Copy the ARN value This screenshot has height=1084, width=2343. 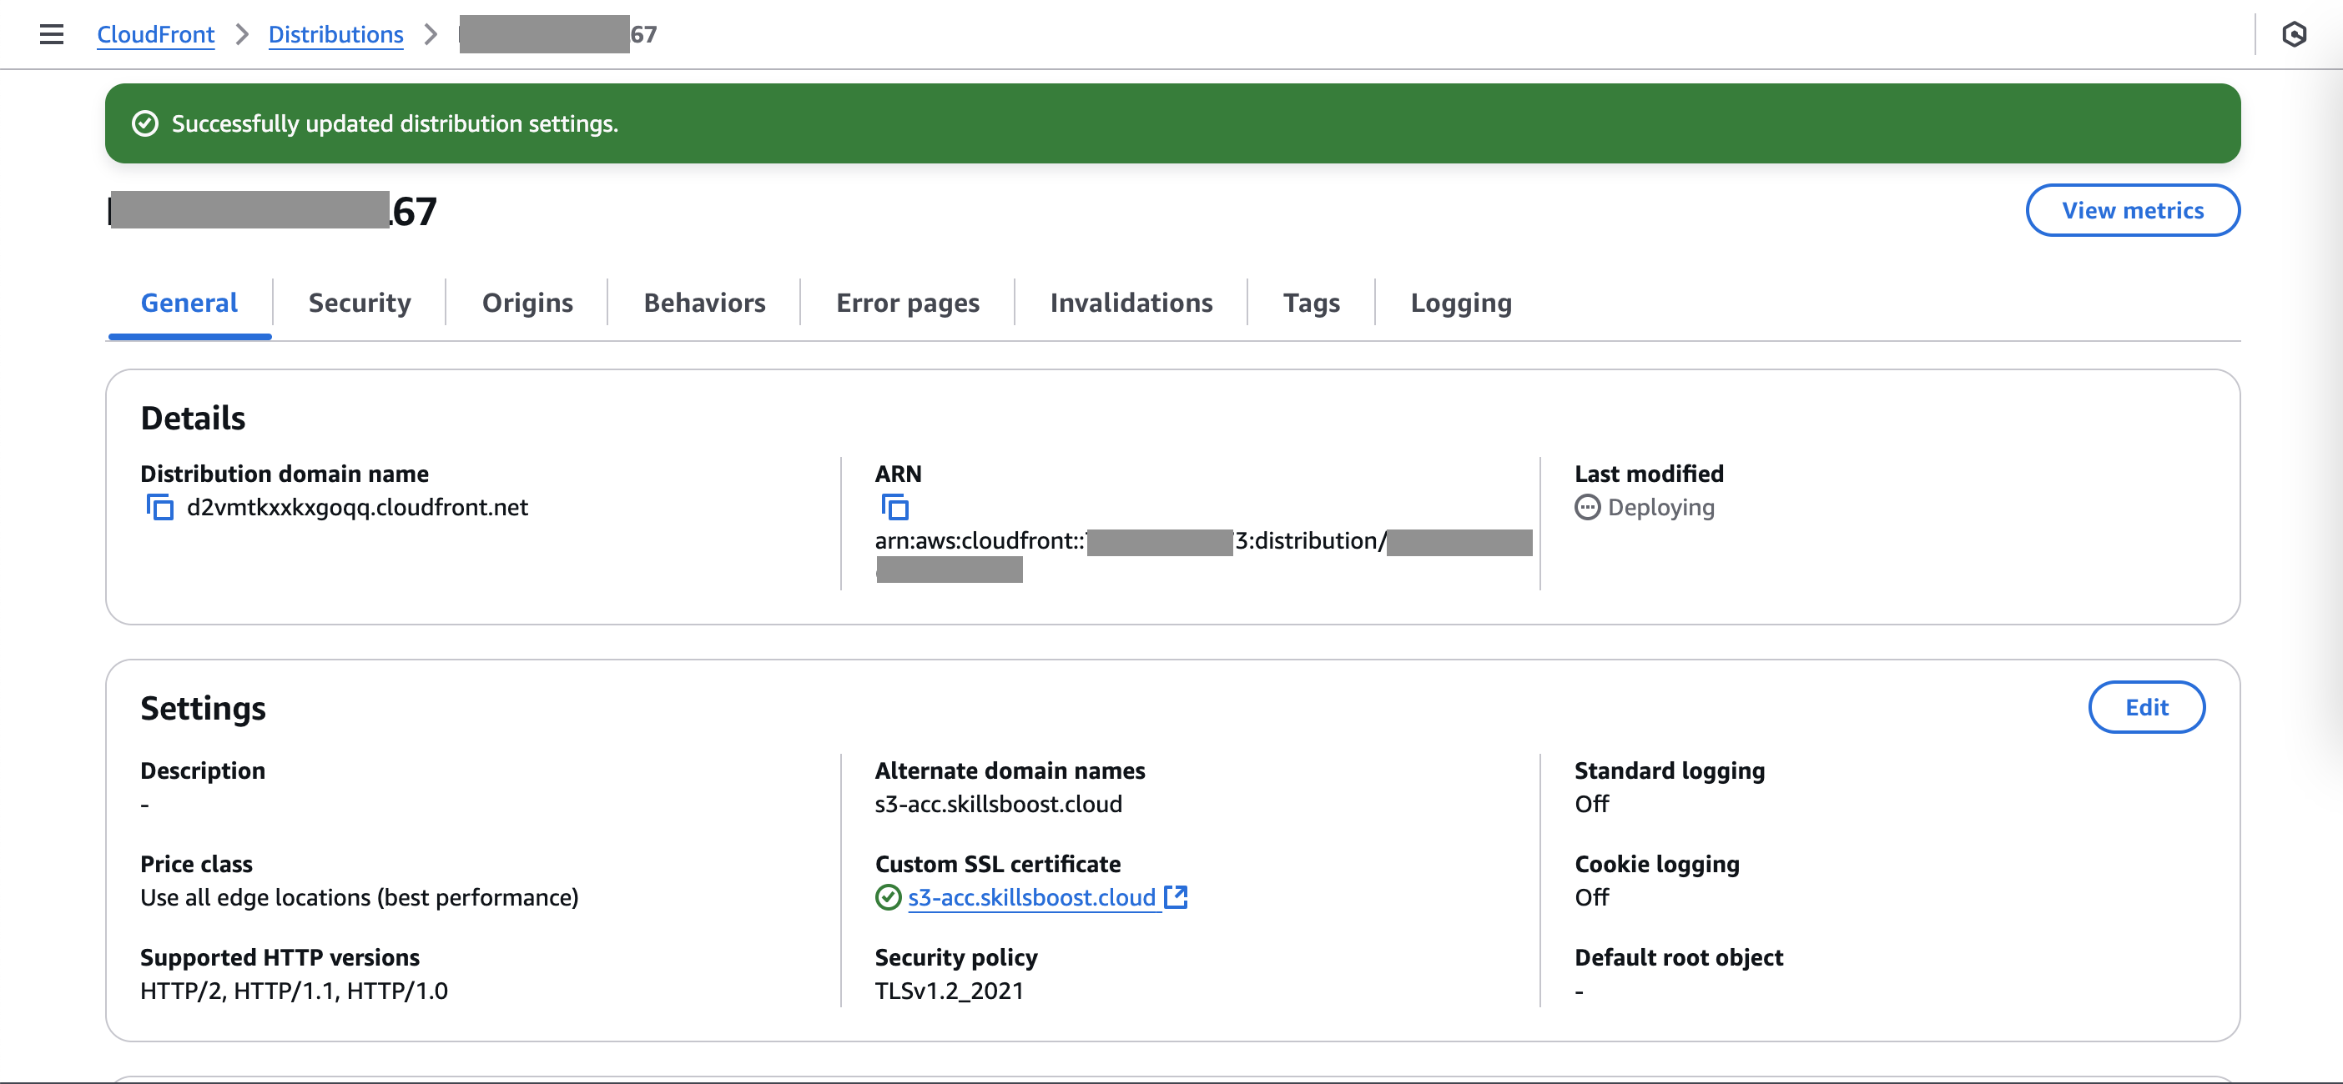pyautogui.click(x=895, y=507)
